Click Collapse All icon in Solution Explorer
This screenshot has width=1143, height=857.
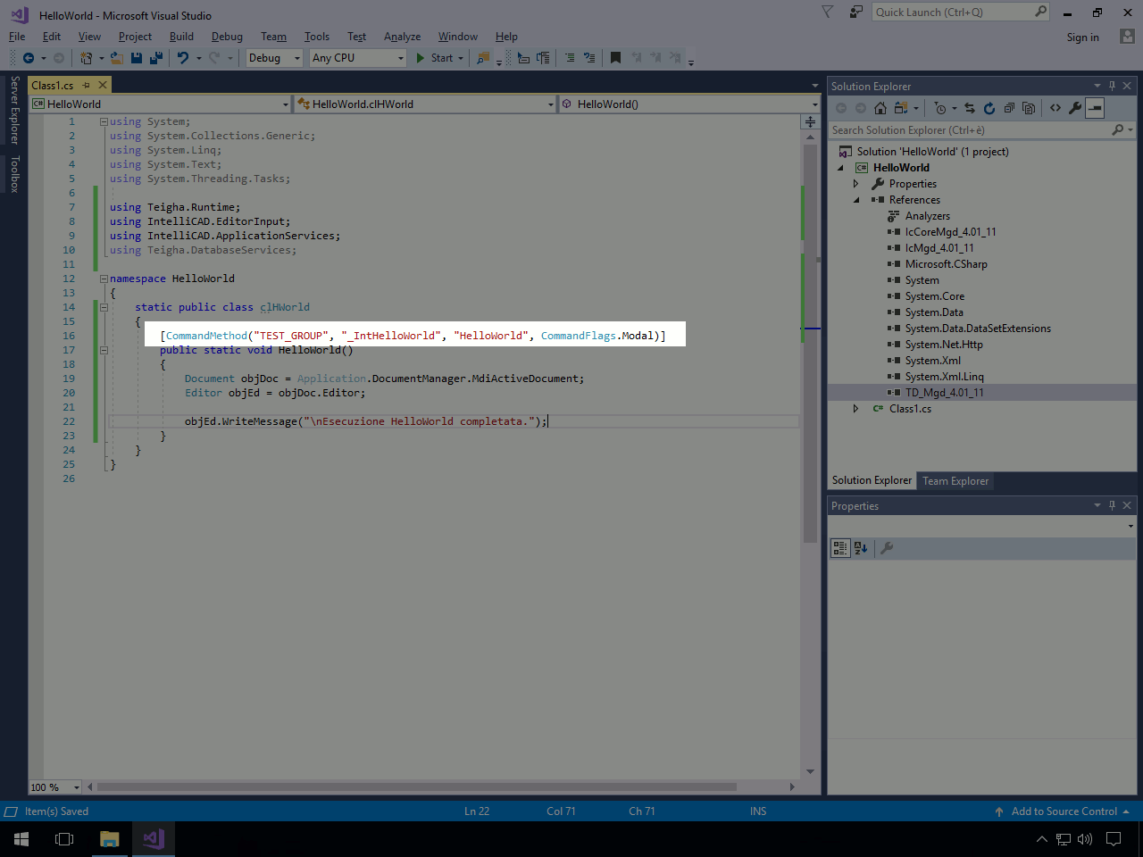1009,108
